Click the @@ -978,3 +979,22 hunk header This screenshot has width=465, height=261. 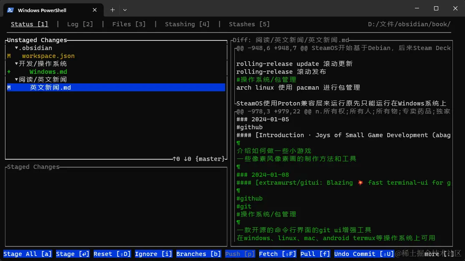(343, 111)
